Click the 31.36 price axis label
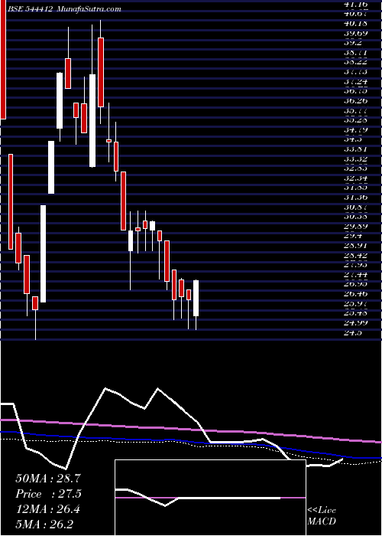 click(355, 197)
